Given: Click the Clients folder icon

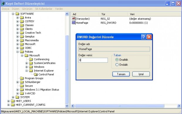Looking at the screenshot, I should [x=22, y=29].
